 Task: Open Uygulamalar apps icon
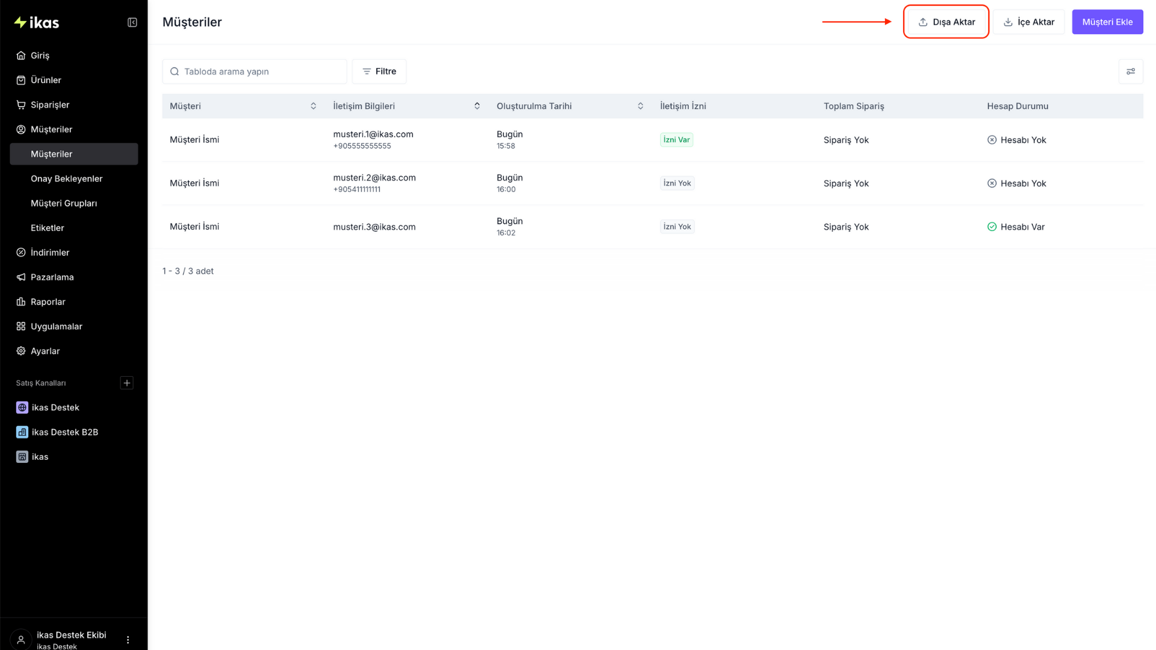pos(21,327)
